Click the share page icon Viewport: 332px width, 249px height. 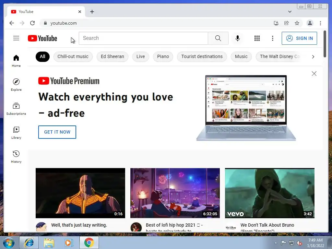click(x=287, y=23)
